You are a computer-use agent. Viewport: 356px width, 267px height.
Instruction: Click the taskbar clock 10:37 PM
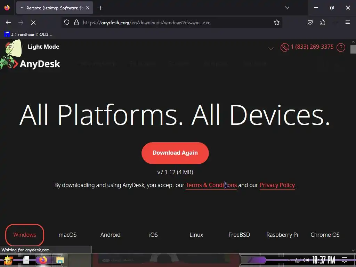(x=324, y=260)
